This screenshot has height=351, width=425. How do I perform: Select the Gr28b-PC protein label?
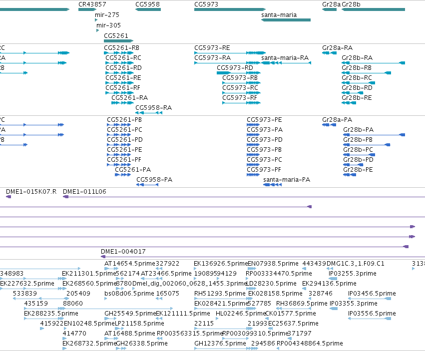coord(358,150)
